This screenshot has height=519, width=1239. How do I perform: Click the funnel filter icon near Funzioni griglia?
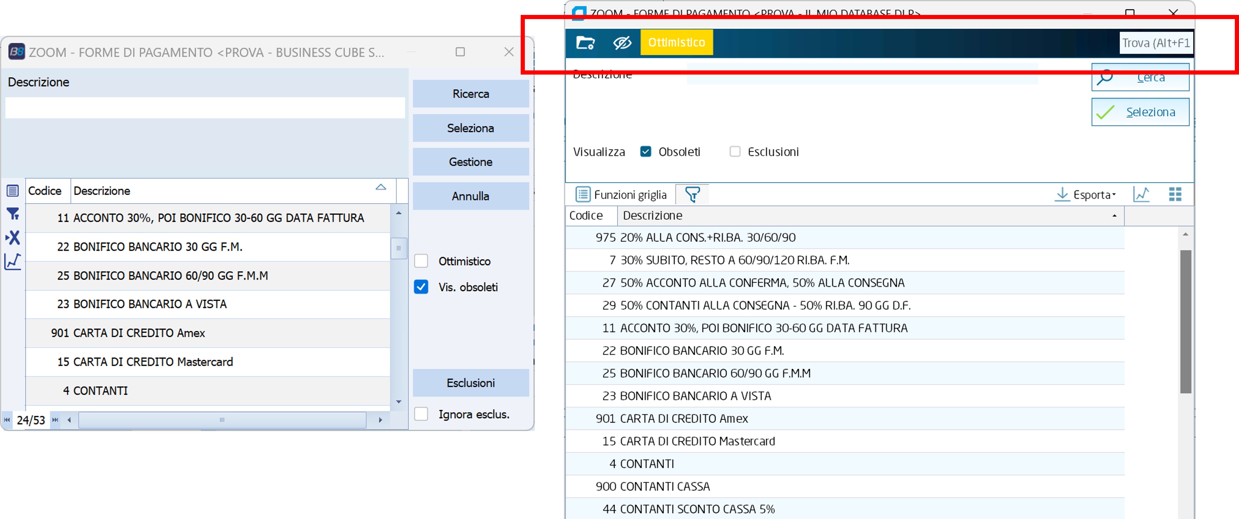pos(692,194)
